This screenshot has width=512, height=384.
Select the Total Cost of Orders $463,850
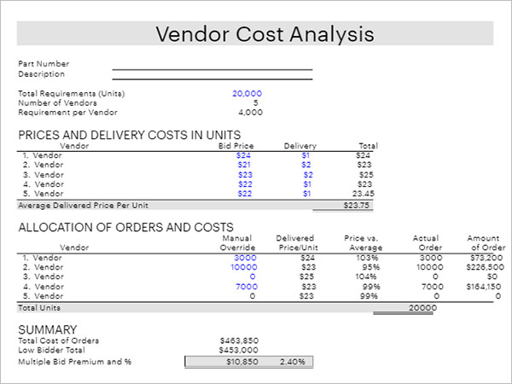[239, 340]
